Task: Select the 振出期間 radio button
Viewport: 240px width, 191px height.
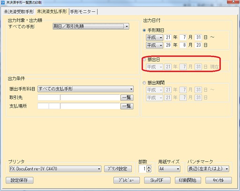Action: (x=144, y=83)
